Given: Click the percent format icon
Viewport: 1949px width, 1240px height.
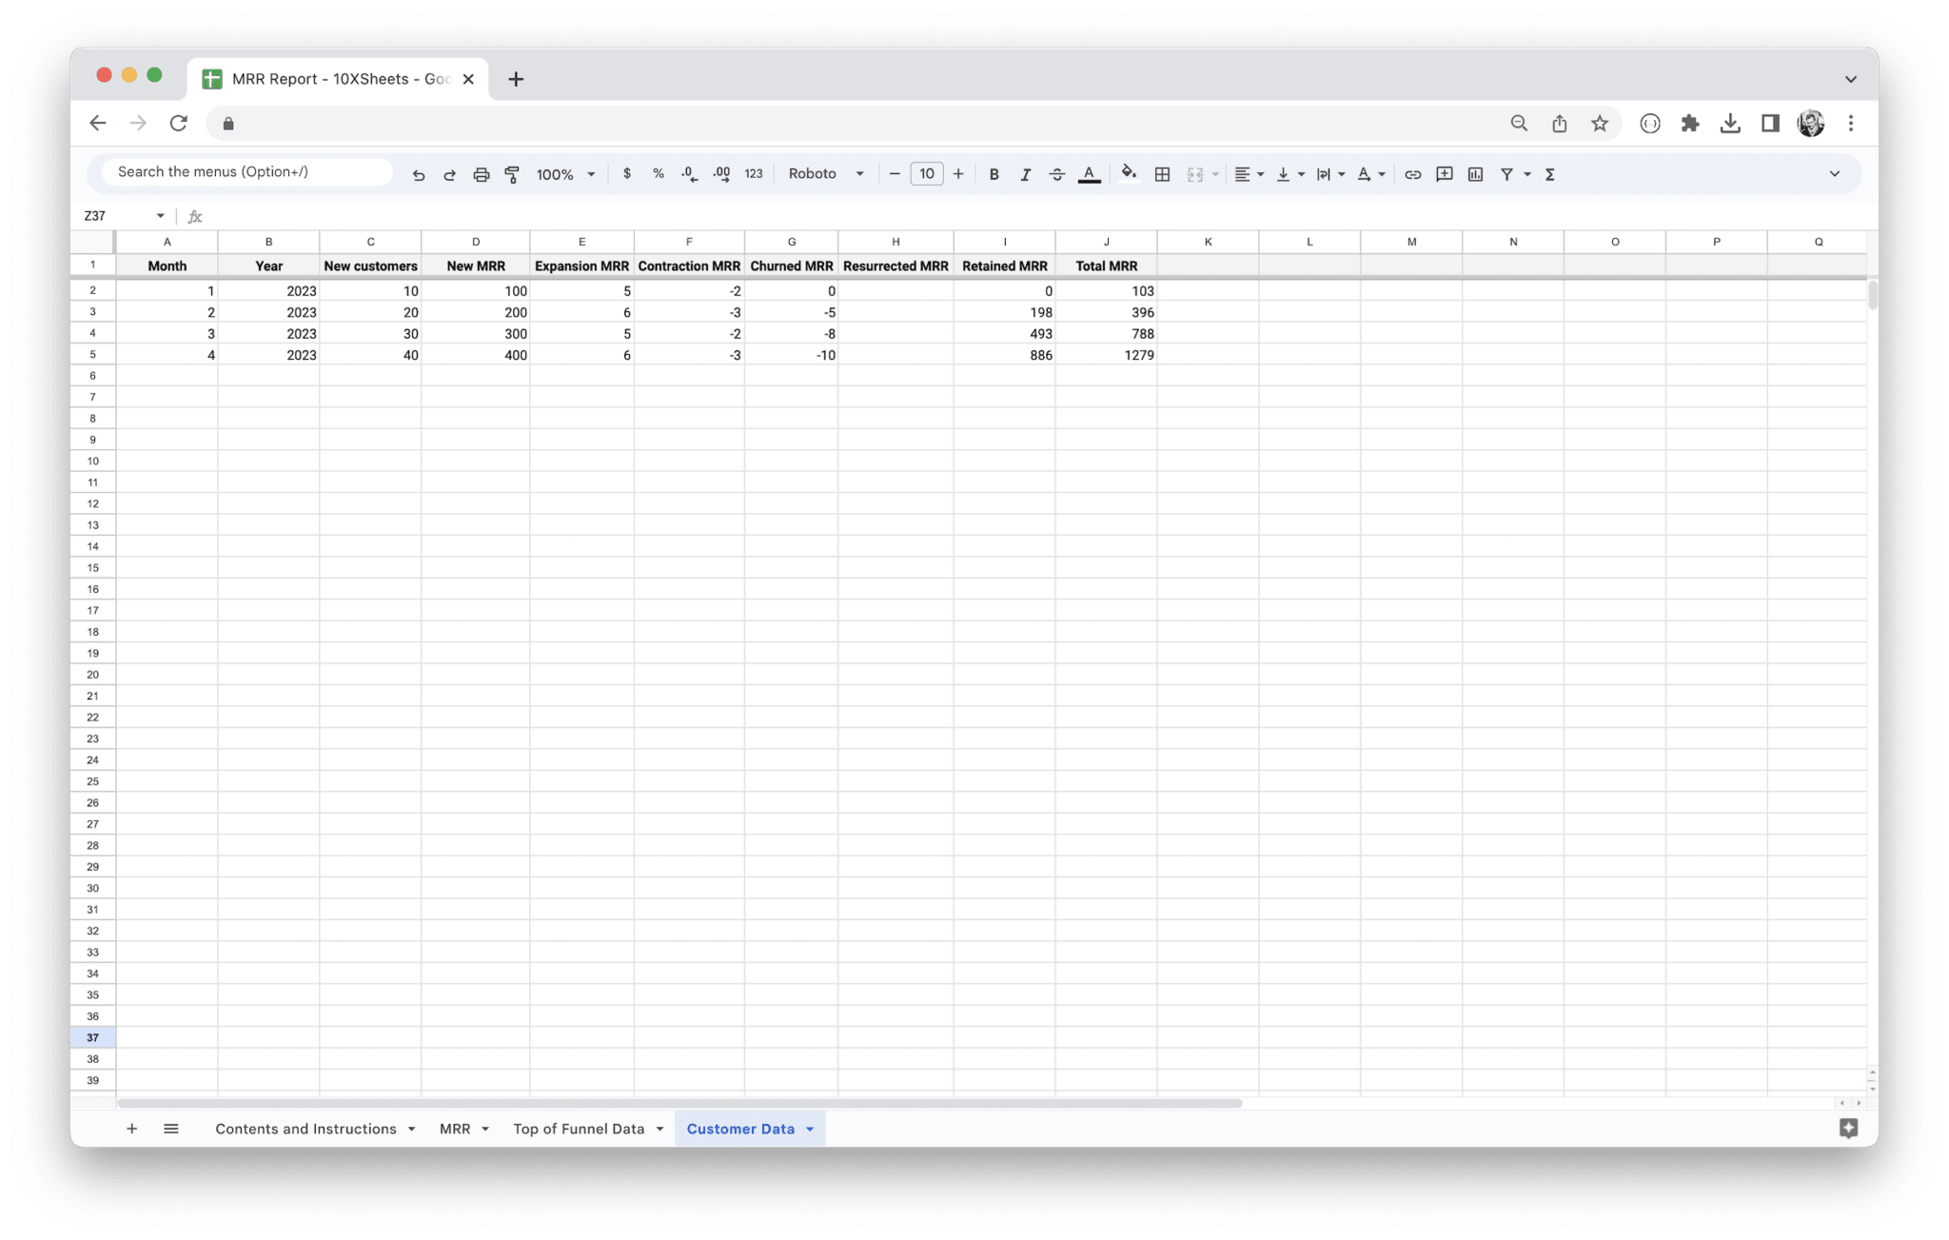Looking at the screenshot, I should [x=658, y=174].
